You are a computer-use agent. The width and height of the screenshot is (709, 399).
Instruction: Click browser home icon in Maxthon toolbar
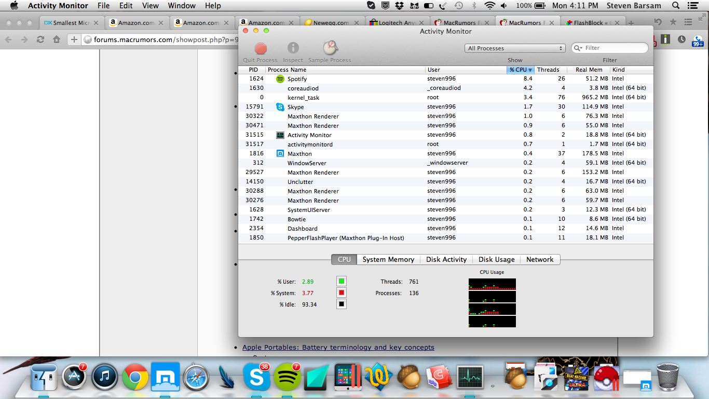click(57, 39)
